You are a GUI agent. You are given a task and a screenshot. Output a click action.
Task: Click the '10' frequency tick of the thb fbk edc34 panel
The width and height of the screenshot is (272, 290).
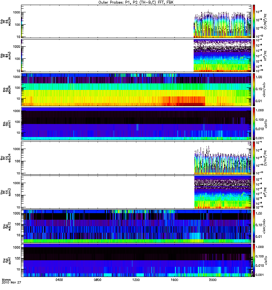pos(18,99)
